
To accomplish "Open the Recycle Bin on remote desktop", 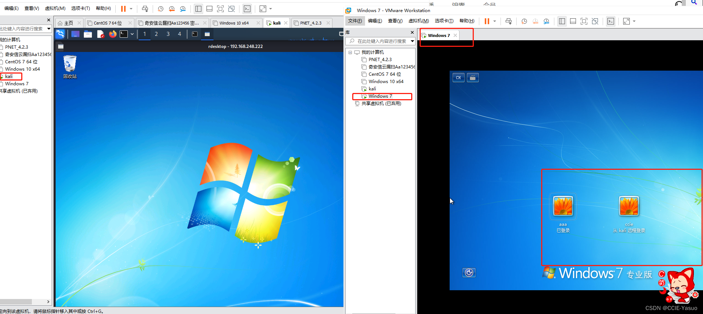I will pos(70,67).
